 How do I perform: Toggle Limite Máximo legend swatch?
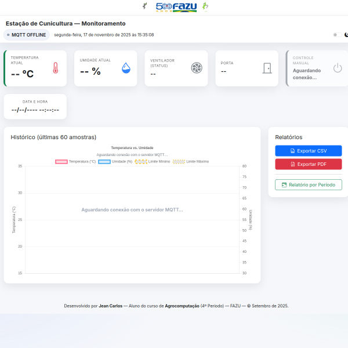[x=179, y=162]
